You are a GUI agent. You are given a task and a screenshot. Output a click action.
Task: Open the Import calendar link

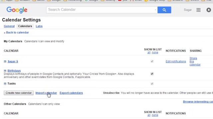(x=46, y=93)
